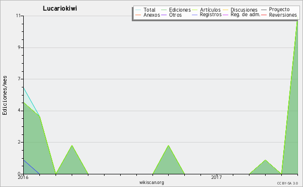
Task: Click the Lucariokiwi chart title
Action: pyautogui.click(x=60, y=8)
